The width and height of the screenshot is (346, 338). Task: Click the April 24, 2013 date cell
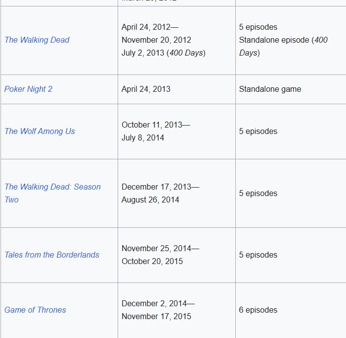[146, 89]
